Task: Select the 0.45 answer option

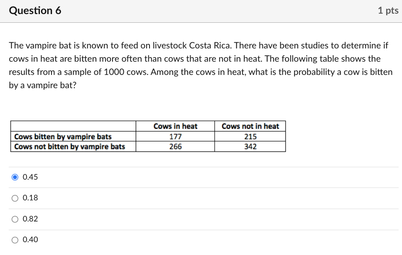Action: tap(15, 177)
